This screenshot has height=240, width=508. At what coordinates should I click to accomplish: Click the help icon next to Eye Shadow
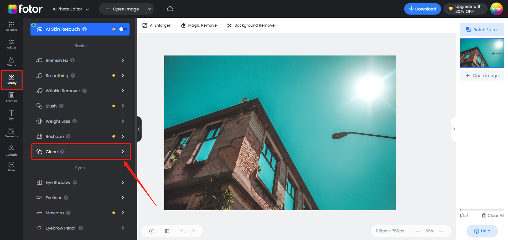coord(75,182)
